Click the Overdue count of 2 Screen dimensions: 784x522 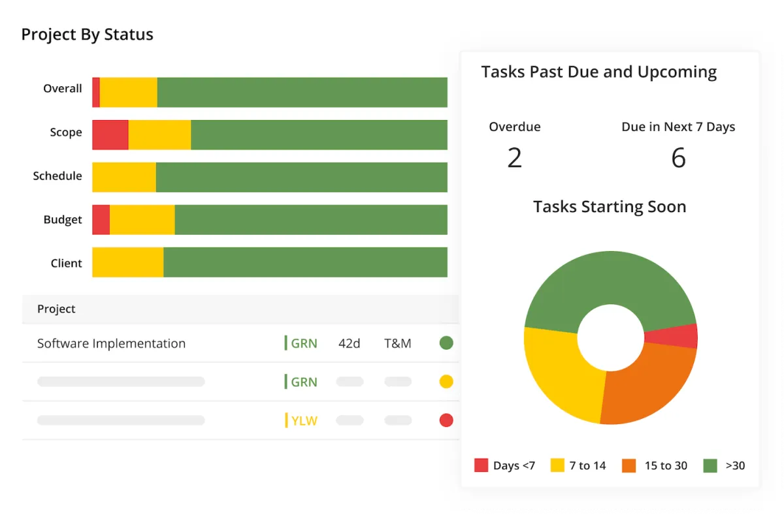[515, 158]
